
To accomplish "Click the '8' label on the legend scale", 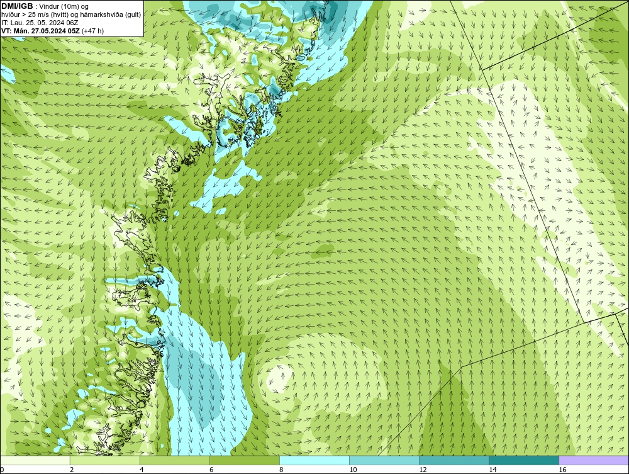I will (x=281, y=470).
